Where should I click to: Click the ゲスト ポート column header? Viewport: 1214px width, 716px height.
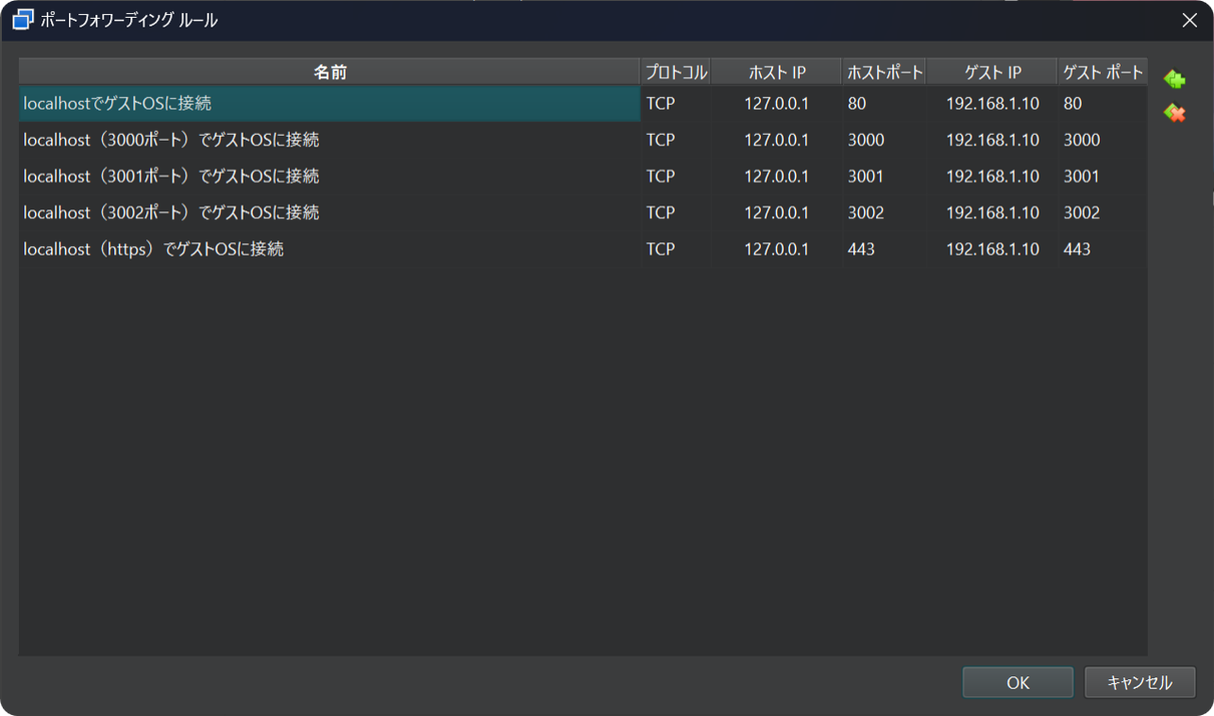coord(1103,72)
